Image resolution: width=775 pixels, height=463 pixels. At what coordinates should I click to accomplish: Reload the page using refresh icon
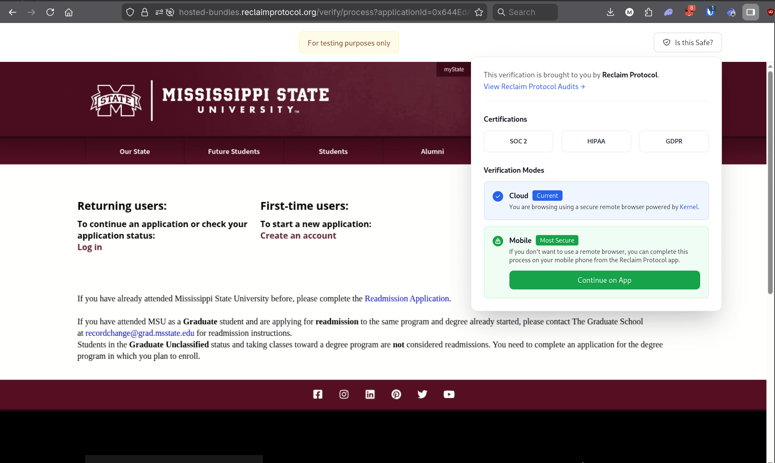coord(50,12)
